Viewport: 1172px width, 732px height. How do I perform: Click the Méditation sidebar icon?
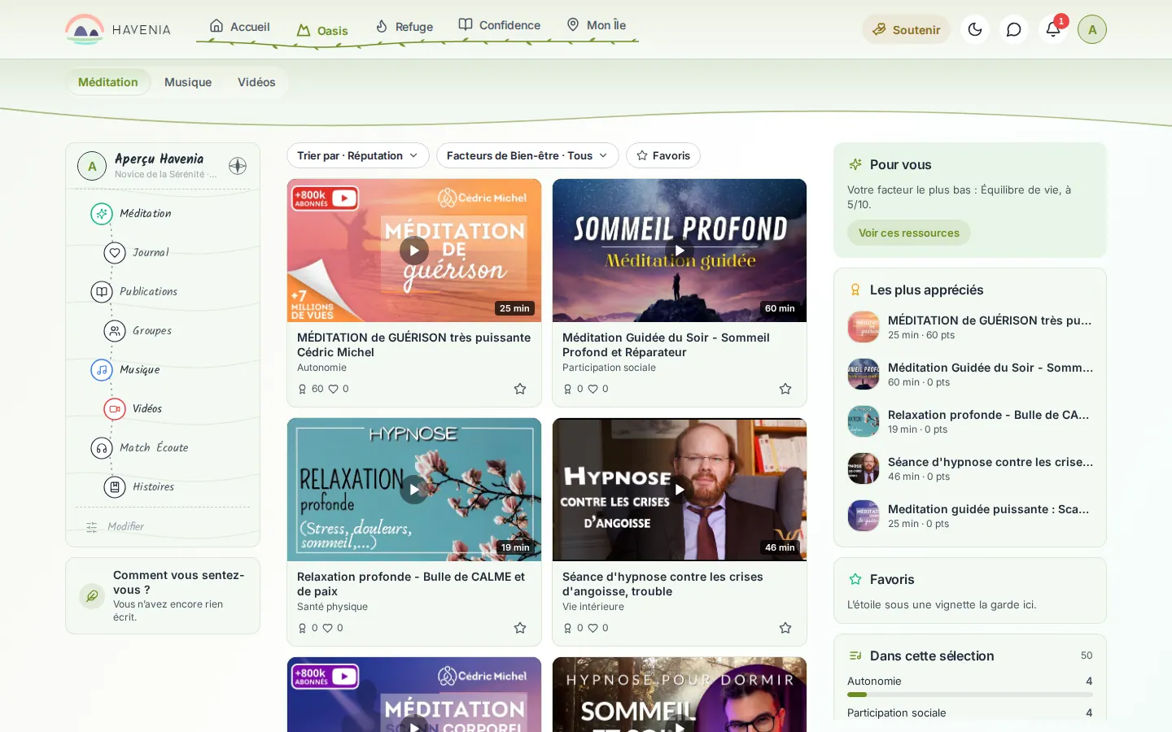[x=101, y=213]
